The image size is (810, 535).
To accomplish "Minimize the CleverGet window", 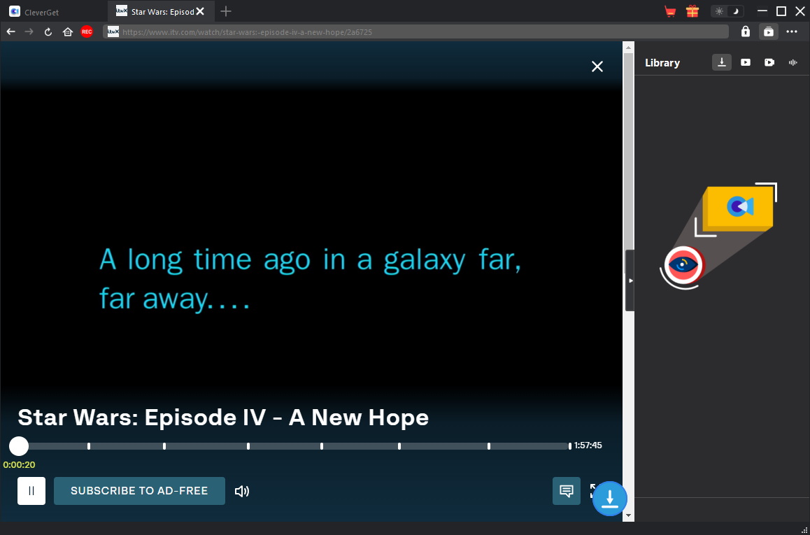I will point(763,11).
